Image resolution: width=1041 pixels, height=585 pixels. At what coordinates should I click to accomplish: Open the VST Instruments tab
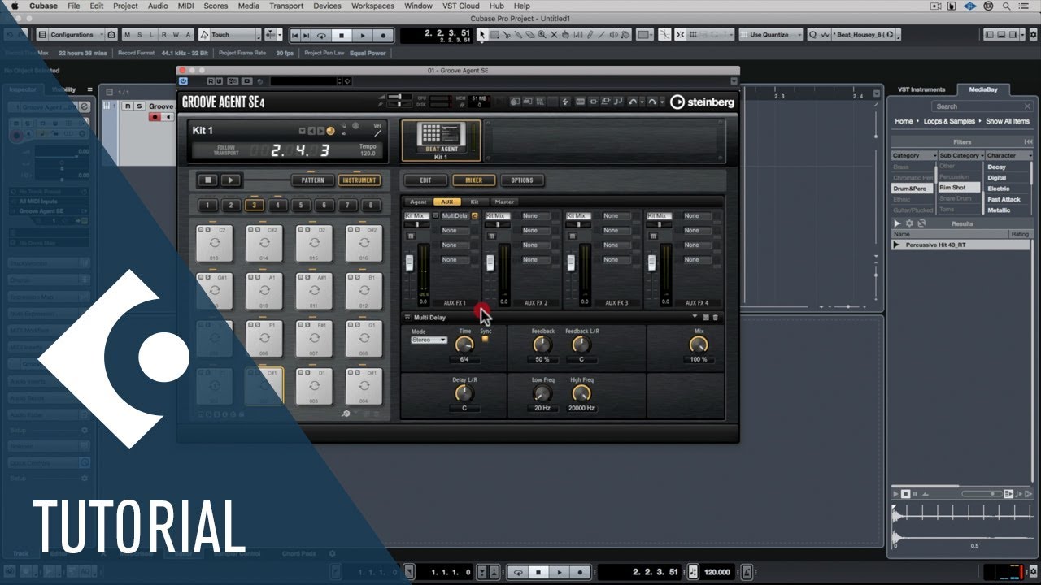[x=921, y=89]
